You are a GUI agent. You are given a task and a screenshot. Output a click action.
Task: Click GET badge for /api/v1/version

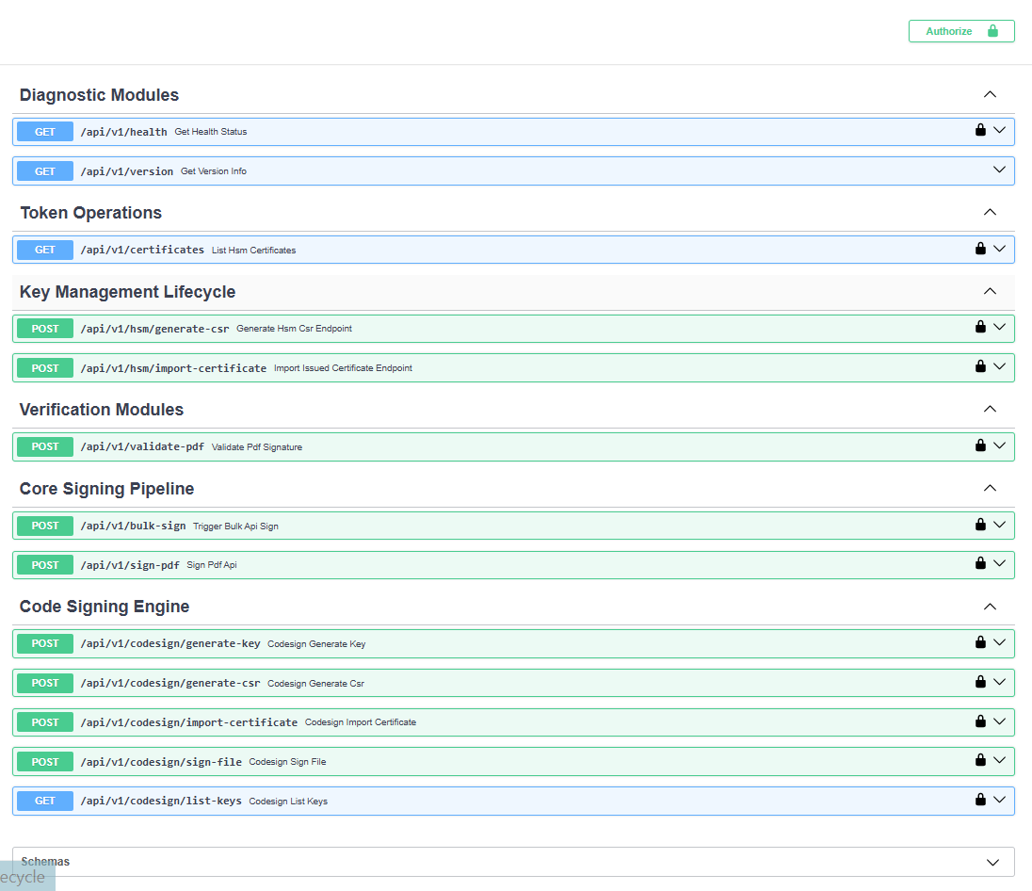[45, 171]
